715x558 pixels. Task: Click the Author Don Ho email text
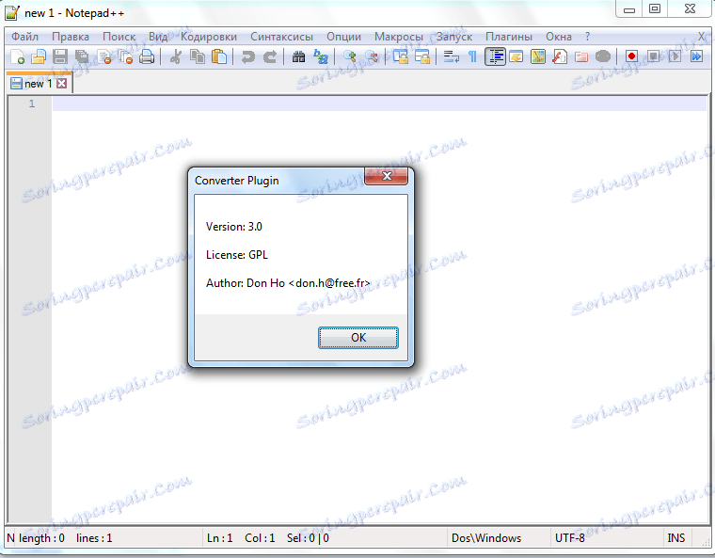point(288,283)
